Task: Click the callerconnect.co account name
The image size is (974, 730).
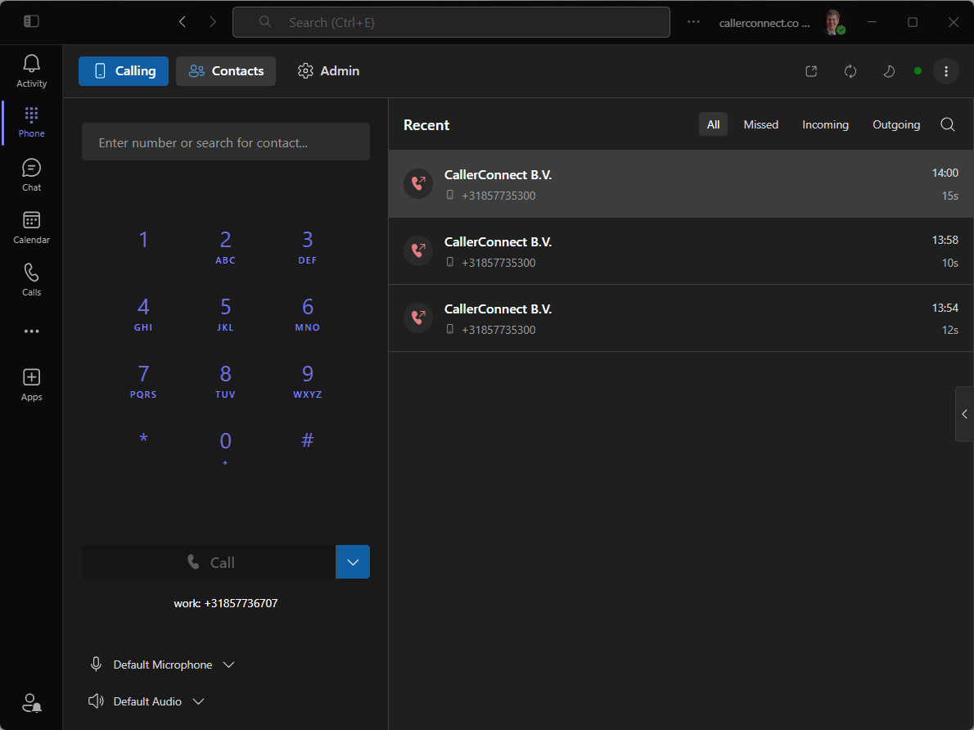Action: [x=764, y=23]
